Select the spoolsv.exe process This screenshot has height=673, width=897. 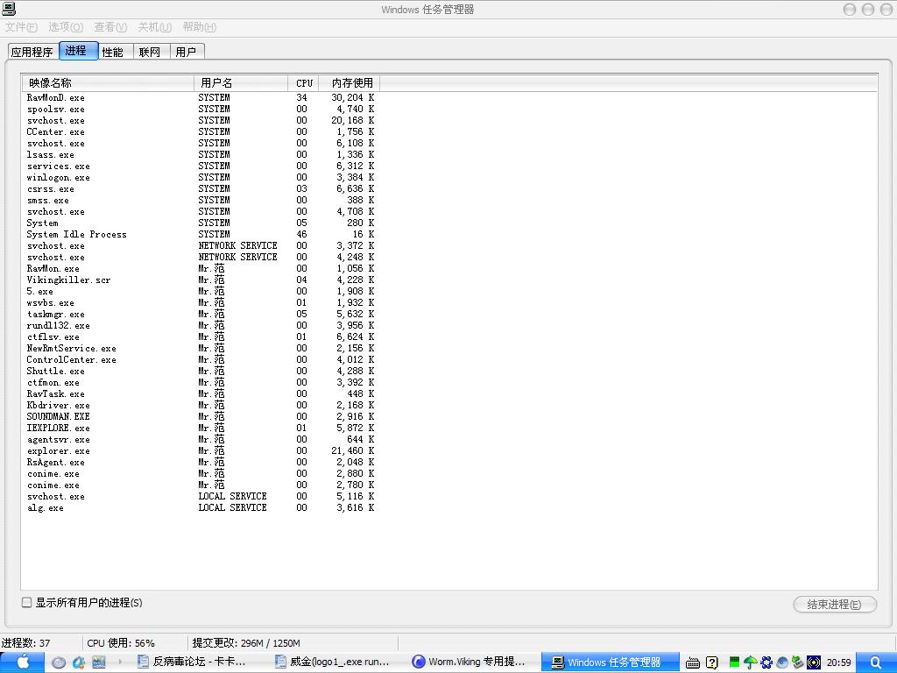point(201,110)
